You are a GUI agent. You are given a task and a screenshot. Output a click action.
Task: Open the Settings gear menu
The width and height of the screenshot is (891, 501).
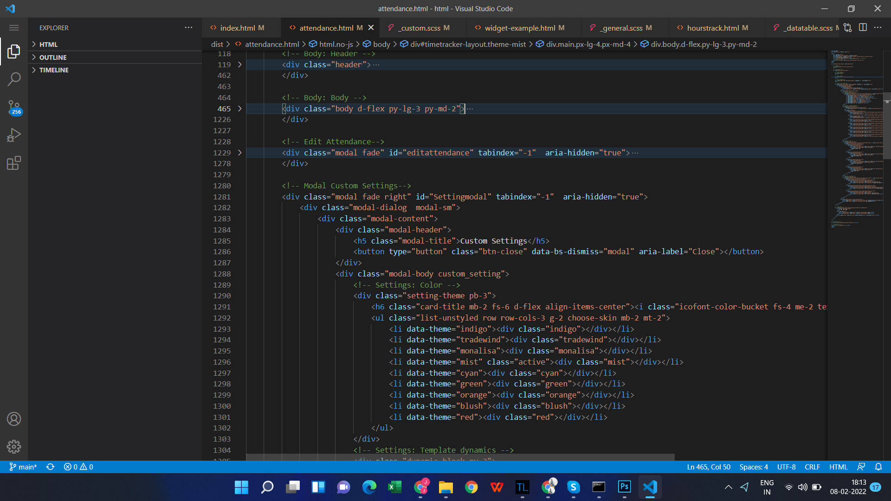14,447
